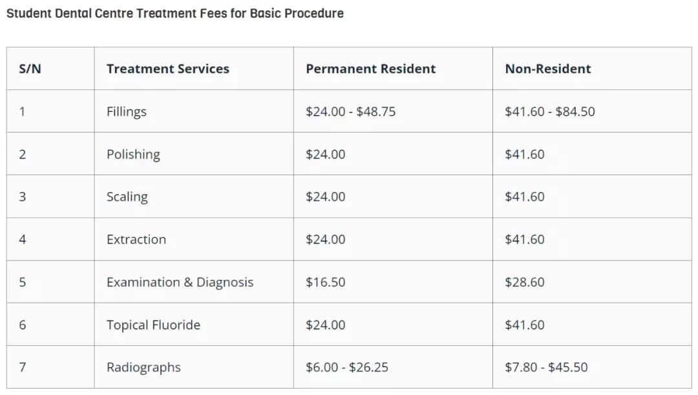The height and width of the screenshot is (395, 698).
Task: Click the Student Dental Centre heading text
Action: pyautogui.click(x=175, y=14)
